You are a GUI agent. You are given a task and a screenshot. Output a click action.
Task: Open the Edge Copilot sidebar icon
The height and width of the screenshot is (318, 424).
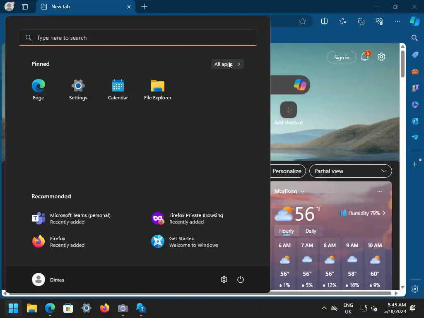click(x=415, y=21)
